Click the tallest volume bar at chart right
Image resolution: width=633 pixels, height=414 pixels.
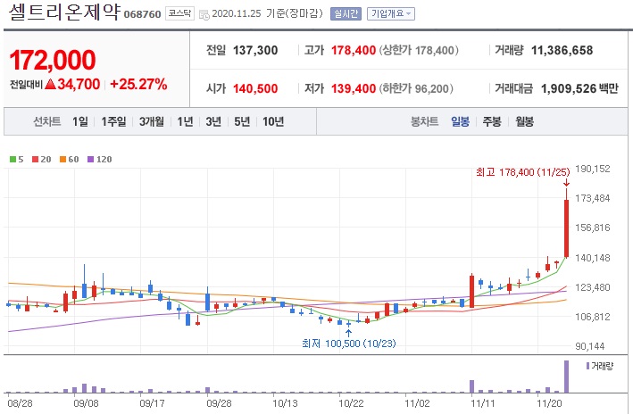[x=566, y=377]
